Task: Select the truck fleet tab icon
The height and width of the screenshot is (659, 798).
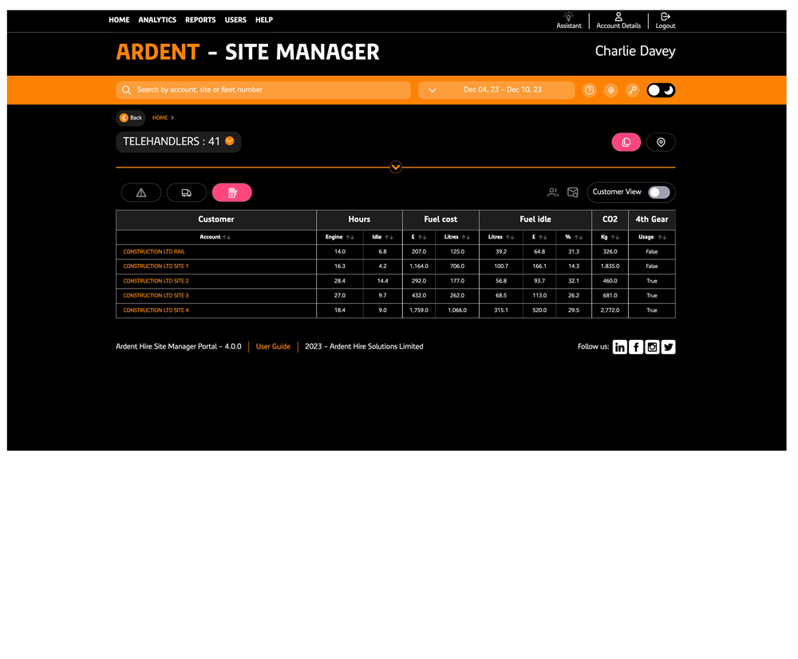Action: click(x=186, y=192)
